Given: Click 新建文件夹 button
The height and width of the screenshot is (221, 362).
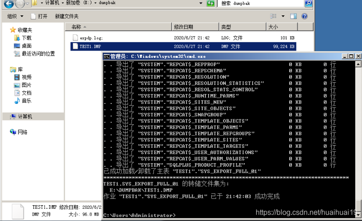Looking at the screenshot, I should [67, 16].
